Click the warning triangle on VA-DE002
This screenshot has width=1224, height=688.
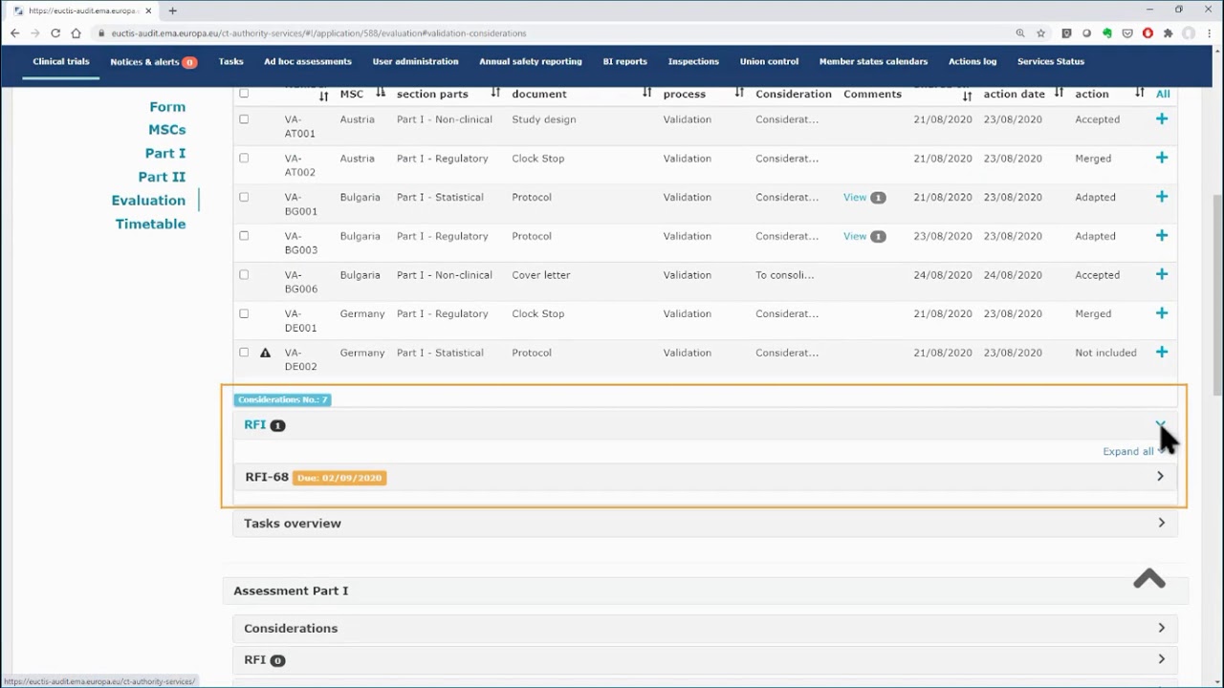pyautogui.click(x=266, y=353)
